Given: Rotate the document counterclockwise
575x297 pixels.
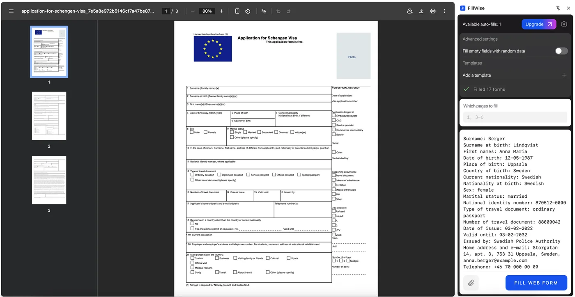Looking at the screenshot, I should pyautogui.click(x=248, y=11).
